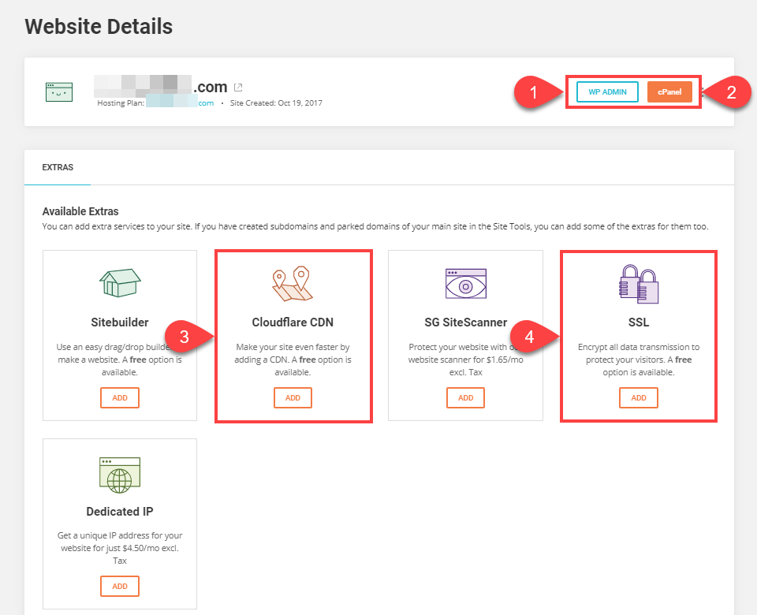Launch cPanel
The image size is (757, 615).
(x=669, y=91)
